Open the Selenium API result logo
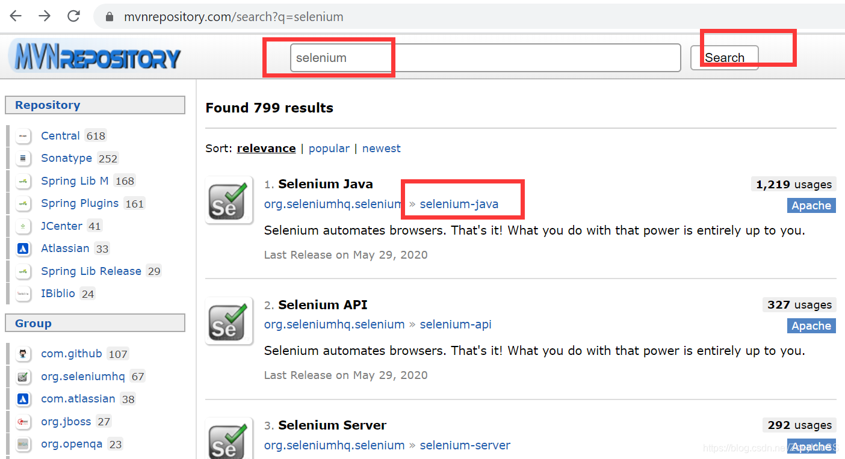Viewport: 845px width, 459px height. (229, 321)
